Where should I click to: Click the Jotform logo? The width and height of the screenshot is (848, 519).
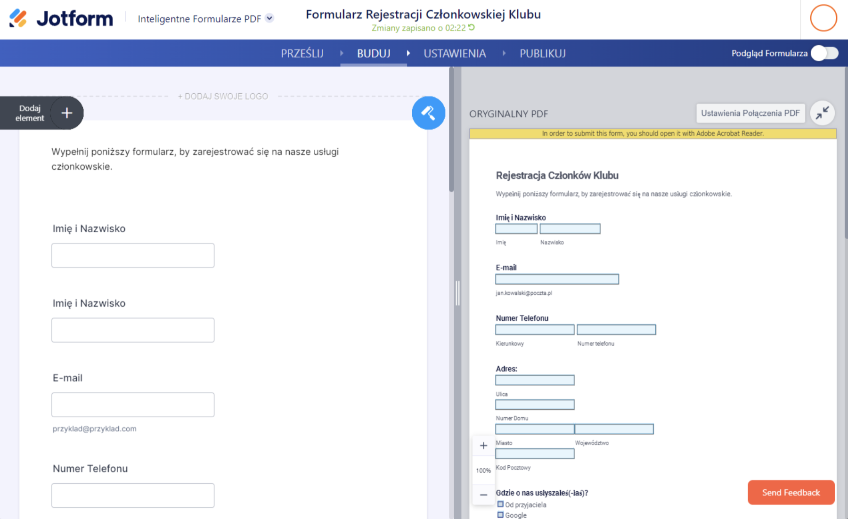tap(61, 18)
